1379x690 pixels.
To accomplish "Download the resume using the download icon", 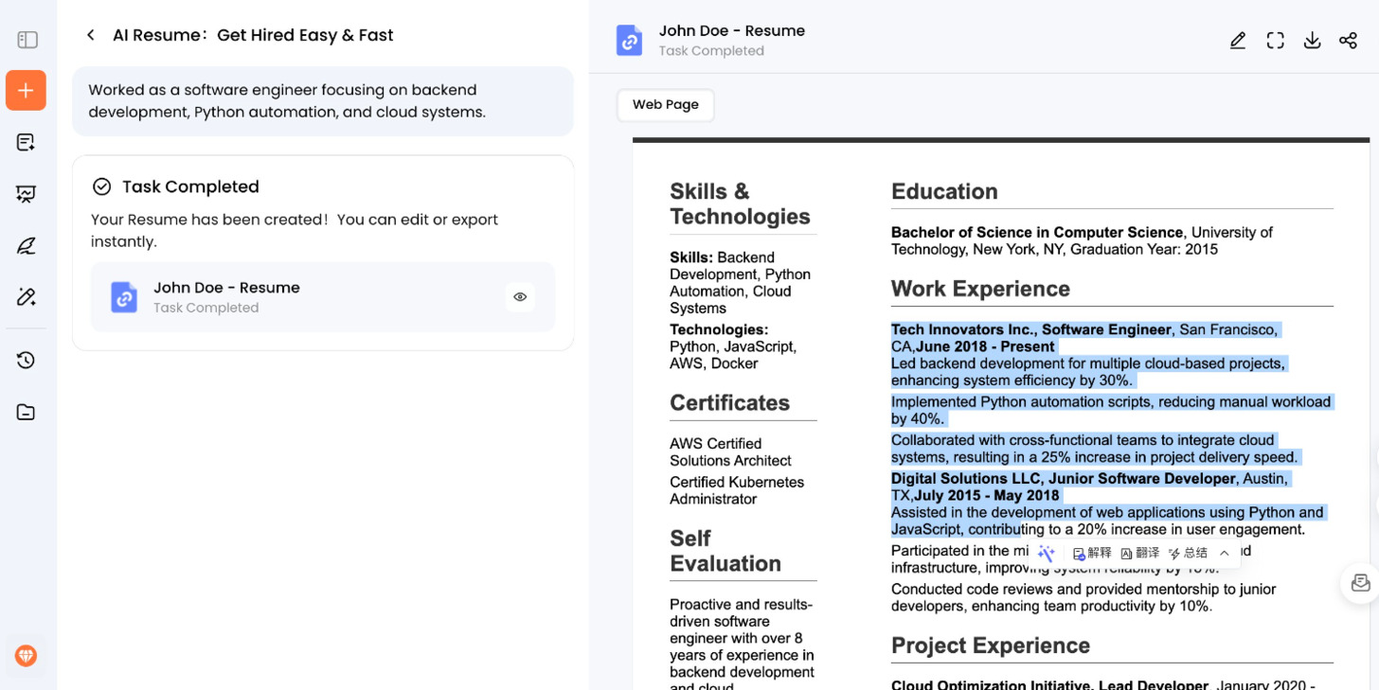I will click(1312, 41).
